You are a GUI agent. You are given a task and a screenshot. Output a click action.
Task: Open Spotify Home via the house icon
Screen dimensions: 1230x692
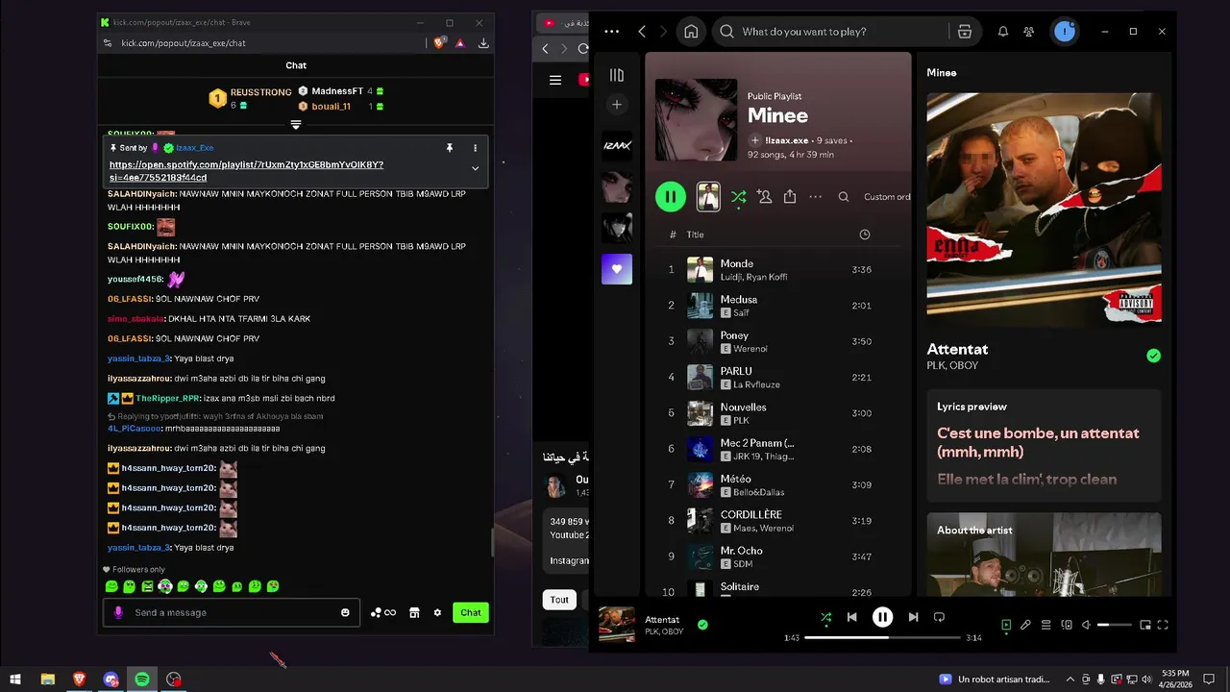click(691, 32)
